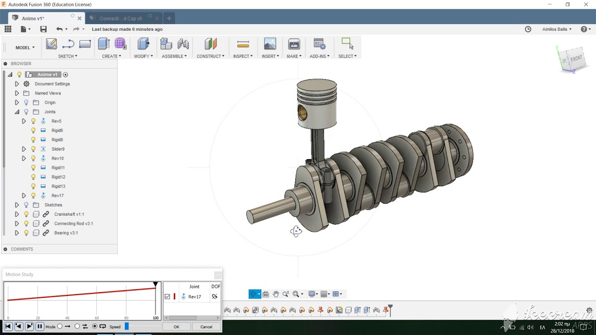Hide the Crankshaft v1:1 component
This screenshot has width=596, height=335.
(26, 214)
